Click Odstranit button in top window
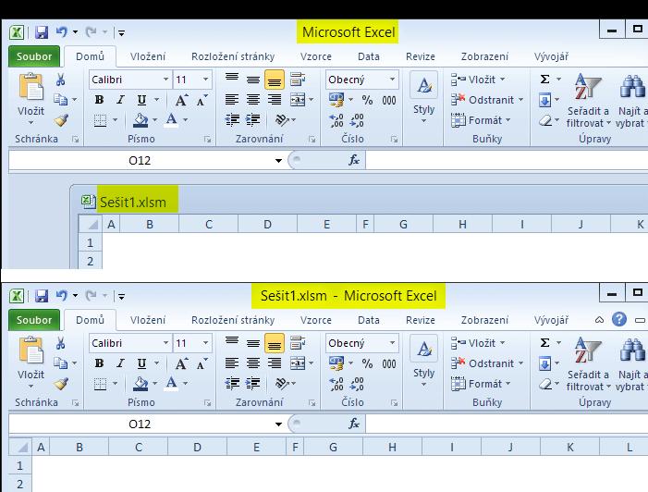 pos(487,100)
